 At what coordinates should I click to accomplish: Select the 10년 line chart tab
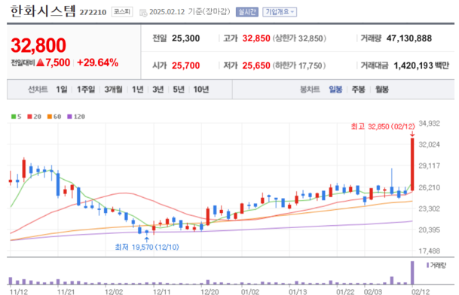coord(200,90)
